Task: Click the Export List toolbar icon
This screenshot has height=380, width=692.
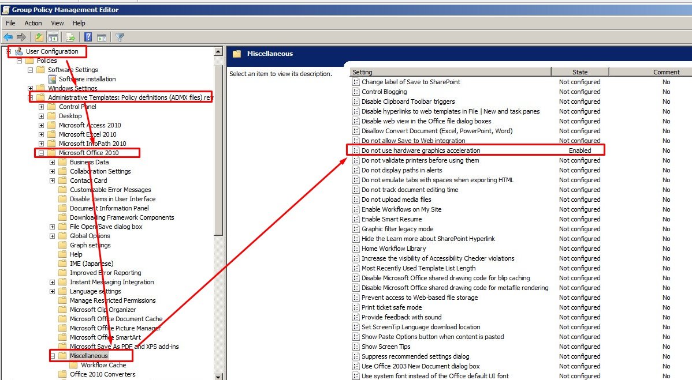Action: [70, 37]
